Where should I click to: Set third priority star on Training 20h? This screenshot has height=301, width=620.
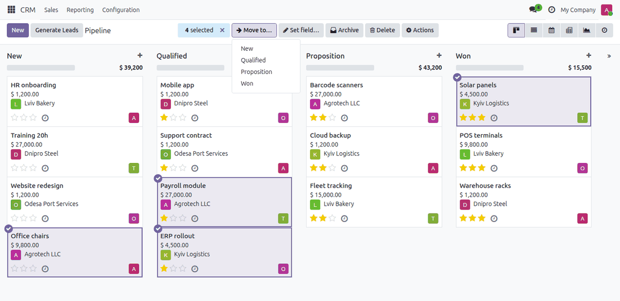(x=33, y=168)
